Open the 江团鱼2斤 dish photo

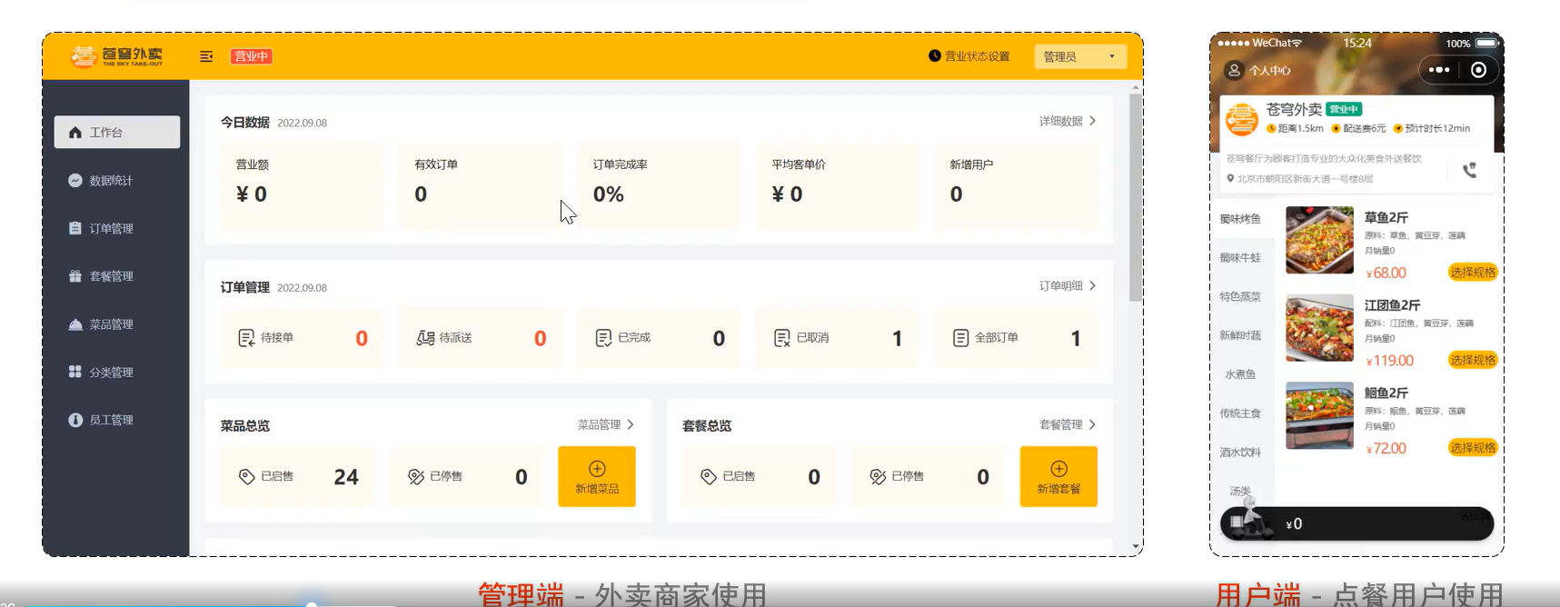1319,328
